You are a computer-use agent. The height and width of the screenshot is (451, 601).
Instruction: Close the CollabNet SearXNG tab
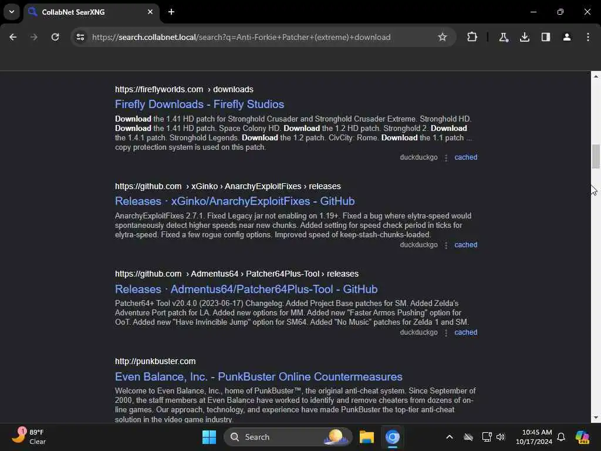point(150,12)
